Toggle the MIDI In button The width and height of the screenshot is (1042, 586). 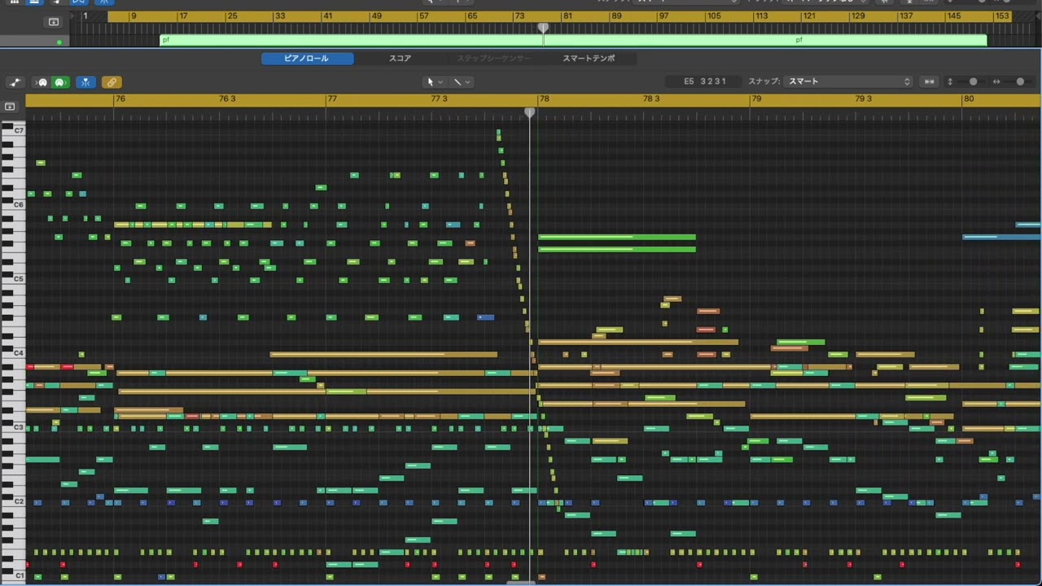(x=42, y=82)
